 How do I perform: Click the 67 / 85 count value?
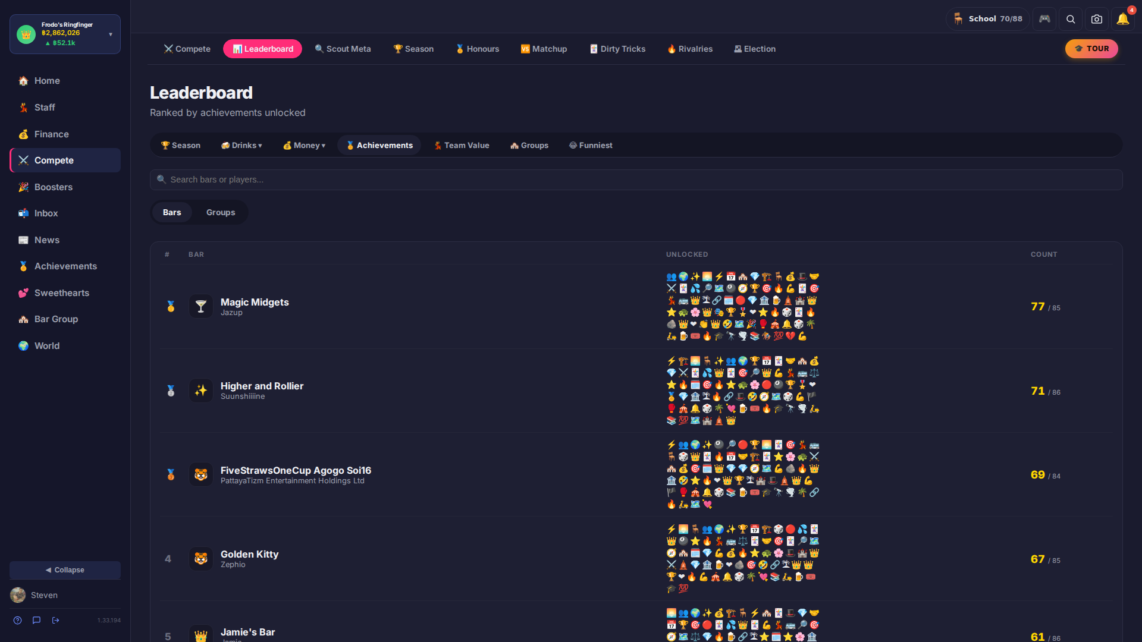tap(1045, 559)
